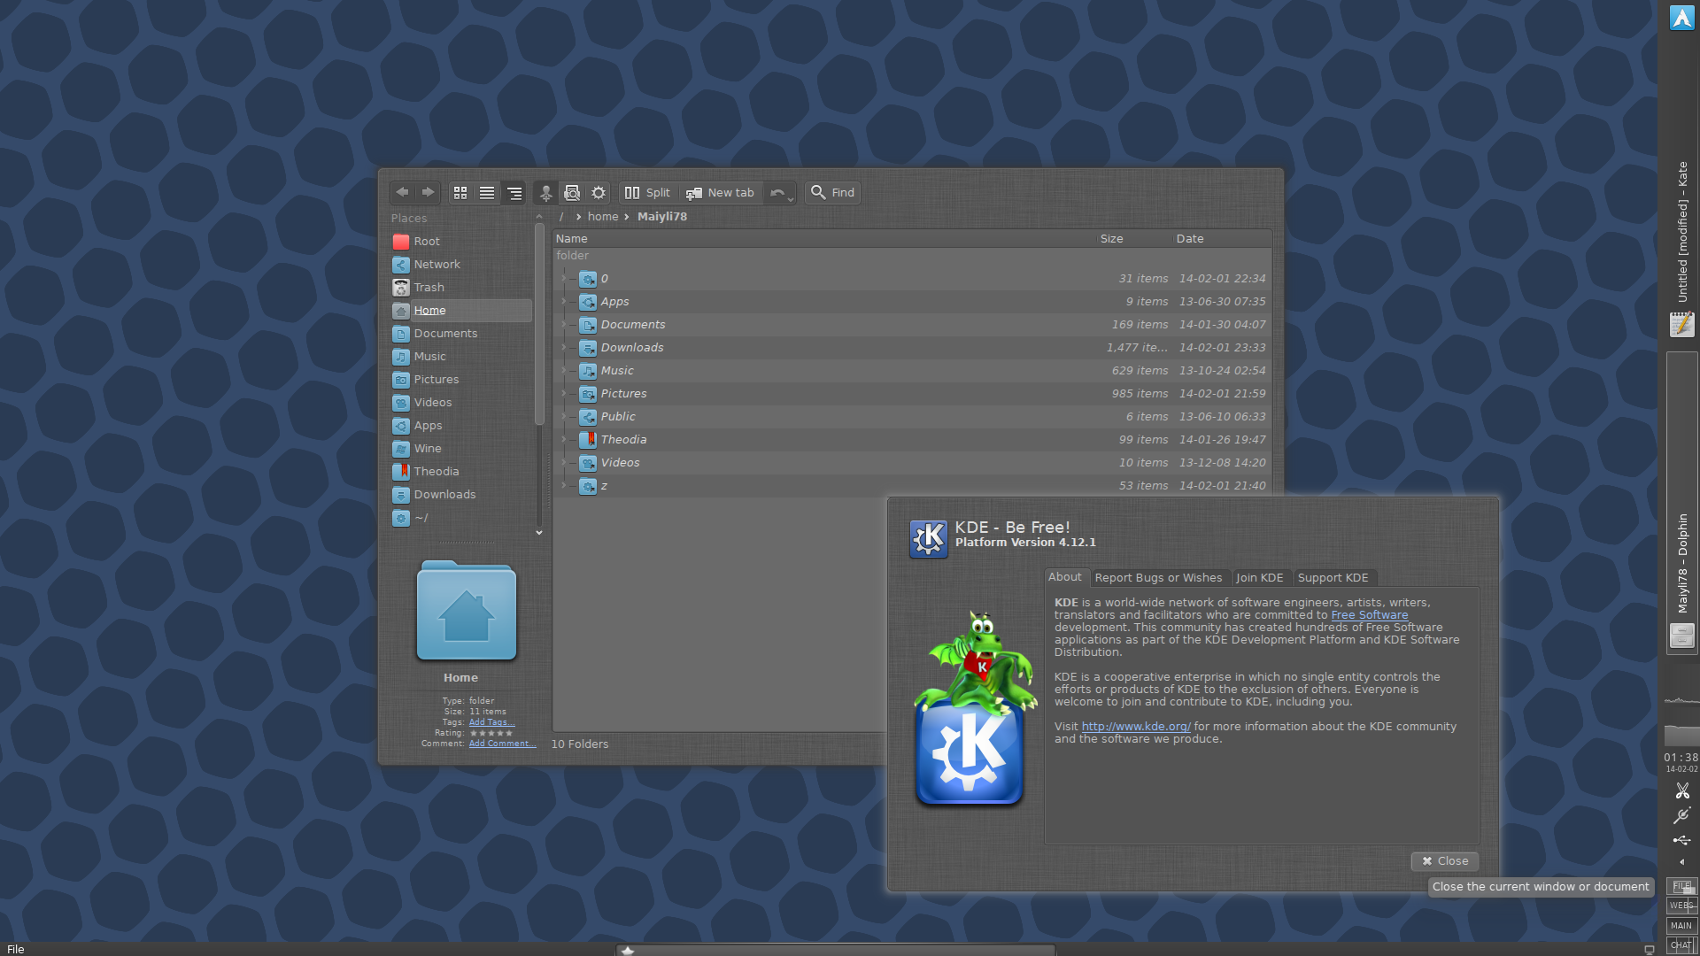Expand the 0 folder row

(564, 278)
